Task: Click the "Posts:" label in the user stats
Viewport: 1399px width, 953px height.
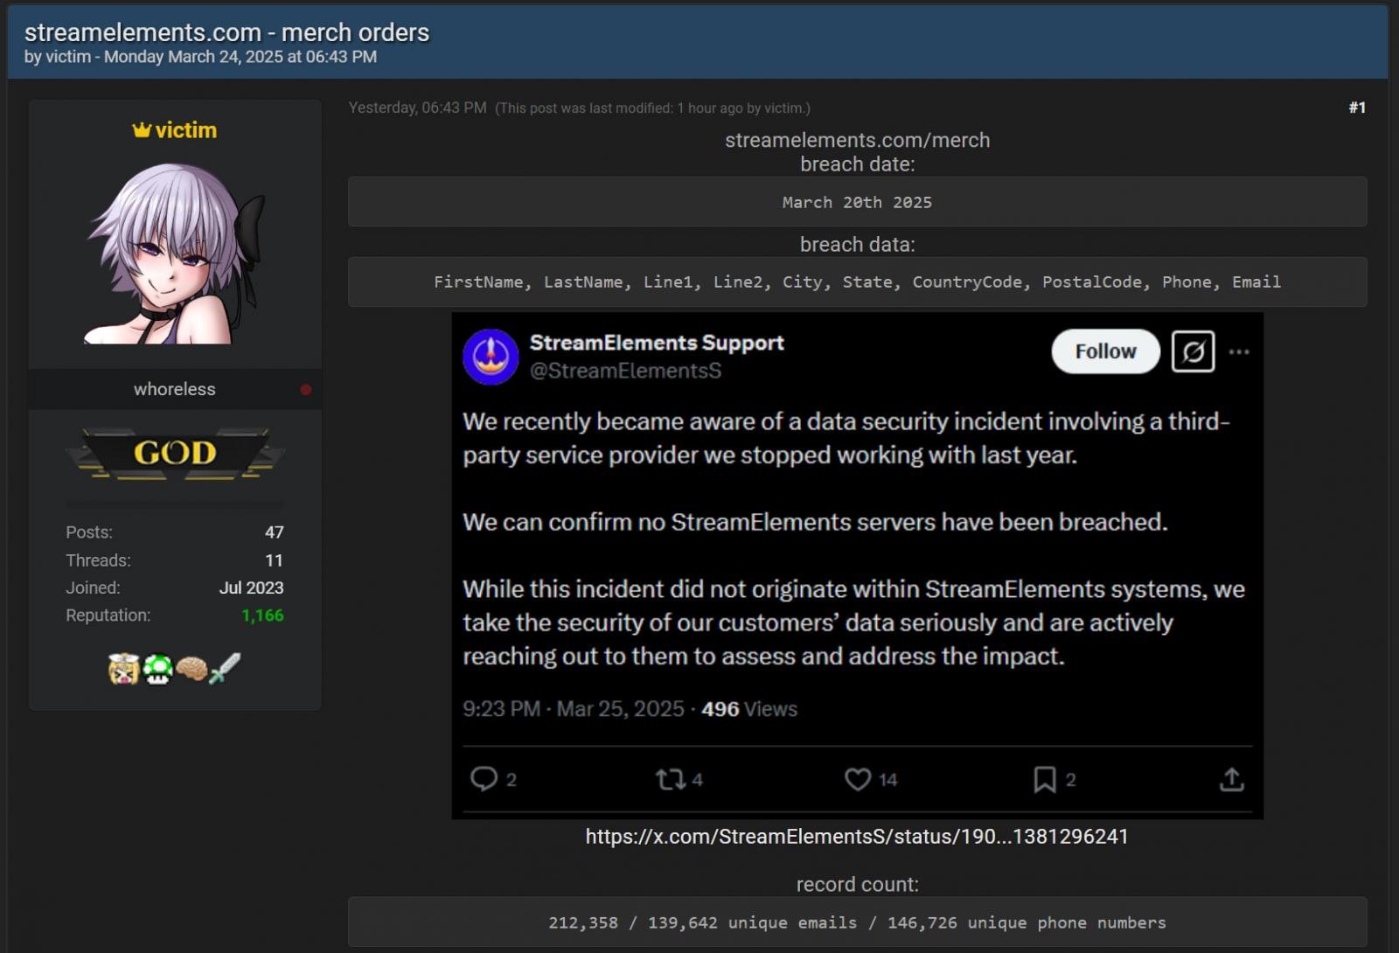Action: (89, 532)
